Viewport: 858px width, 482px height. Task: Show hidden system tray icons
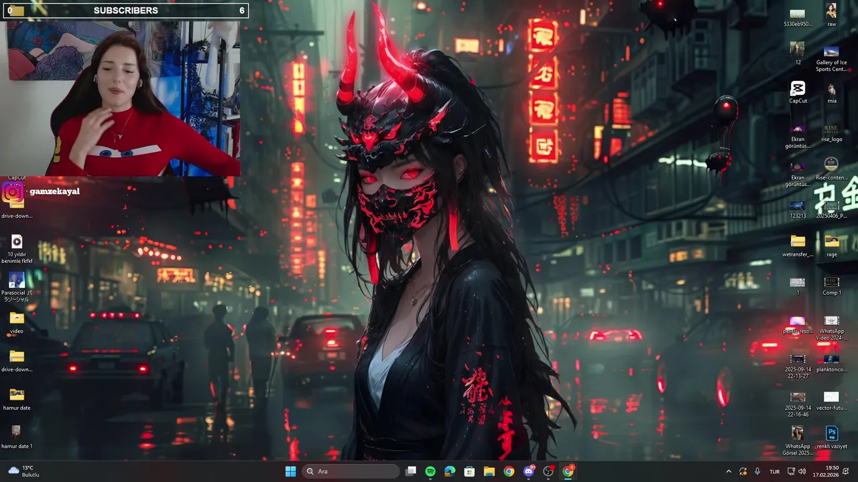pos(729,471)
